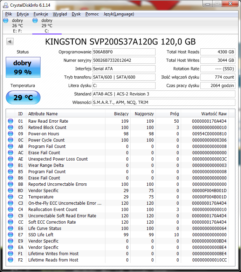Click the status orb for Lifetime Writes from Host

[11, 253]
